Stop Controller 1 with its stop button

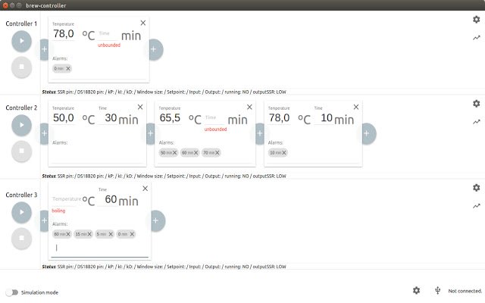coord(21,67)
